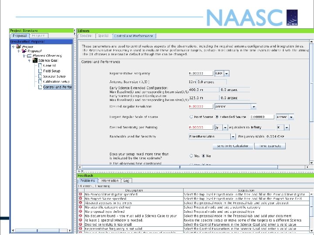Select Point Source radio button
Screen dimensions: 314x235
(x=191, y=117)
